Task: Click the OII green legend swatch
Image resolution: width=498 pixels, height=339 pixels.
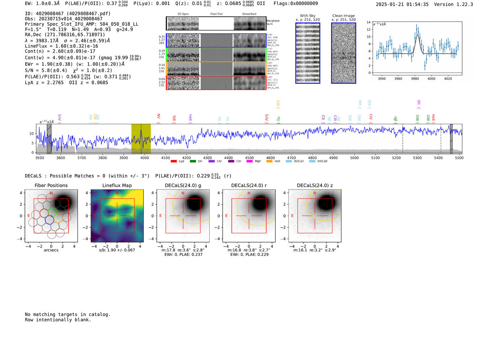Action: click(x=193, y=161)
